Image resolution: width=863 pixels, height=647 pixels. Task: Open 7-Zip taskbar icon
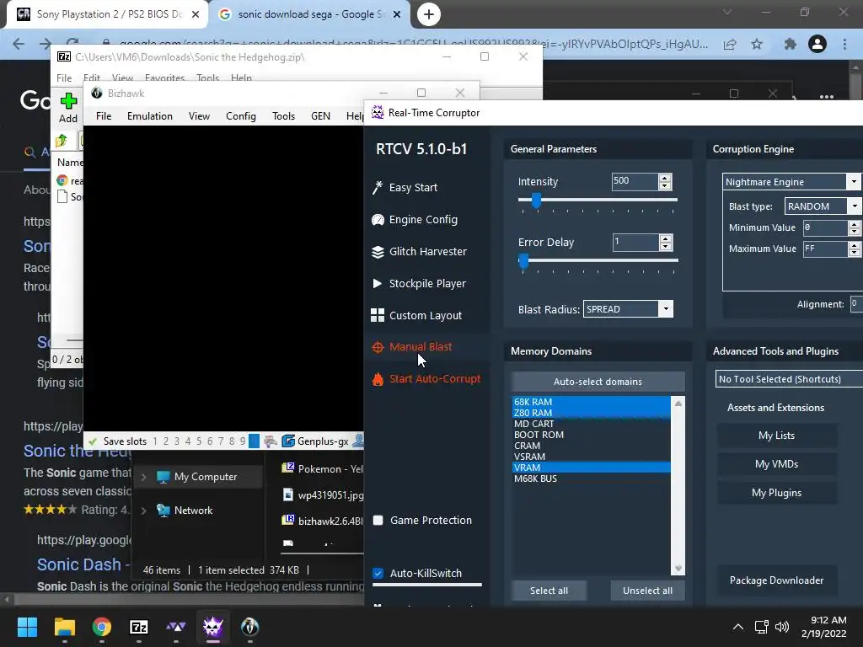(x=139, y=627)
